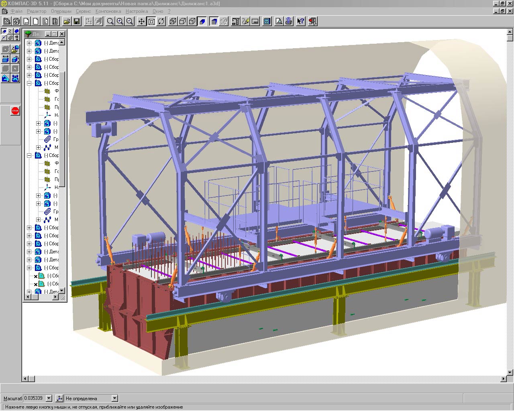Toggle perspective projection view button
The image size is (514, 411).
click(214, 21)
